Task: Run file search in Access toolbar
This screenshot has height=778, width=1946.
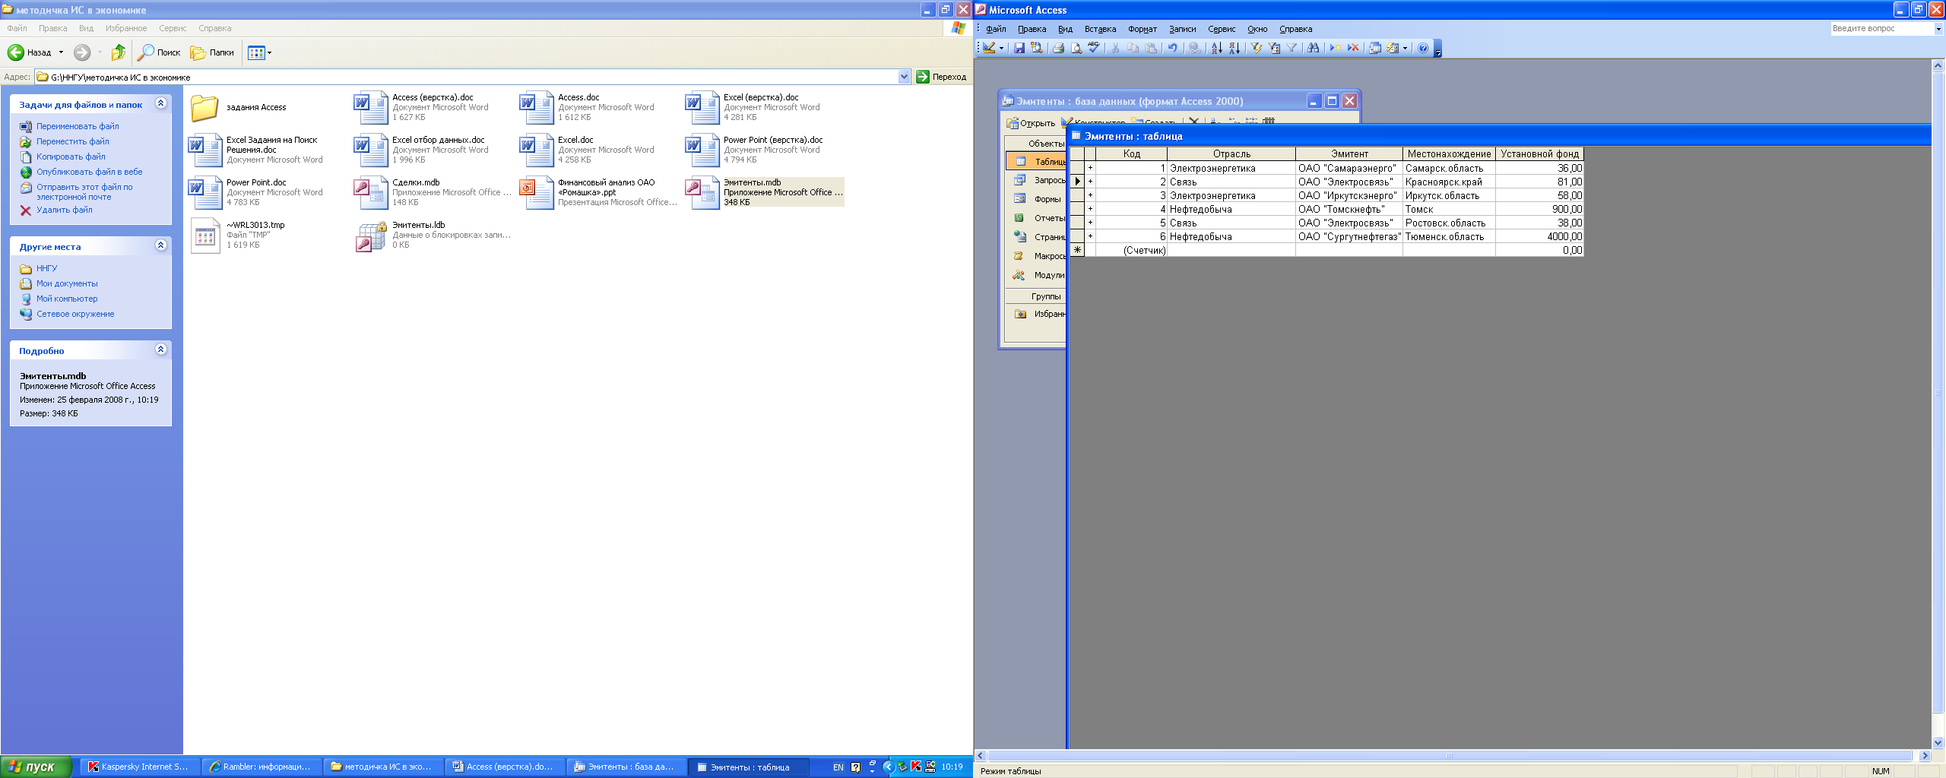Action: pyautogui.click(x=1036, y=48)
